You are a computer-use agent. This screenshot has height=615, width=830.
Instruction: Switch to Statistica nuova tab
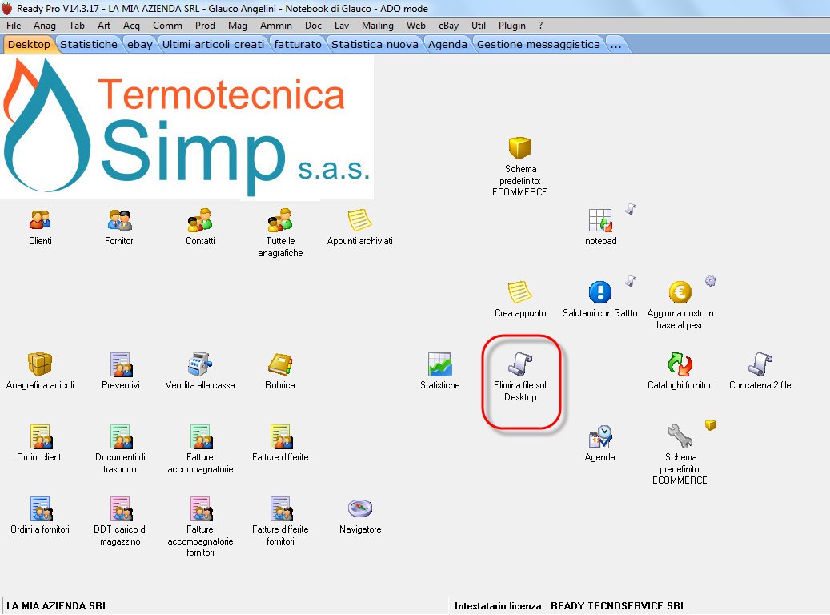375,45
